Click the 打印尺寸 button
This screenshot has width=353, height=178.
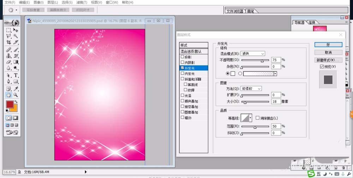83,10
